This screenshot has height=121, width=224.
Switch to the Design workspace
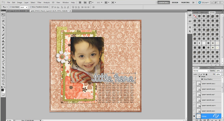[x=175, y=3]
